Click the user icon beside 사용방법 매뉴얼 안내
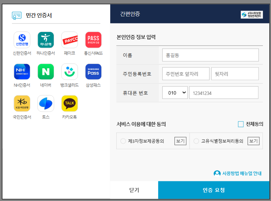The height and width of the screenshot is (201, 271). 217,173
